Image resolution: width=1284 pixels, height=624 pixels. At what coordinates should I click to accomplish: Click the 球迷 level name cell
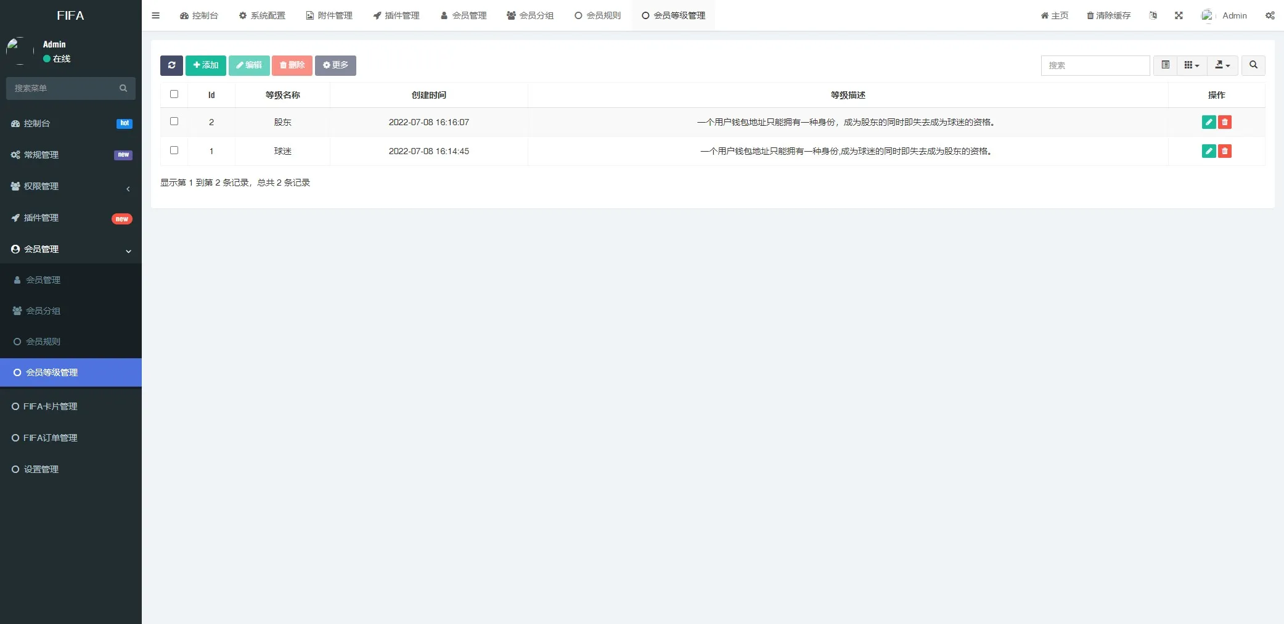(x=283, y=151)
